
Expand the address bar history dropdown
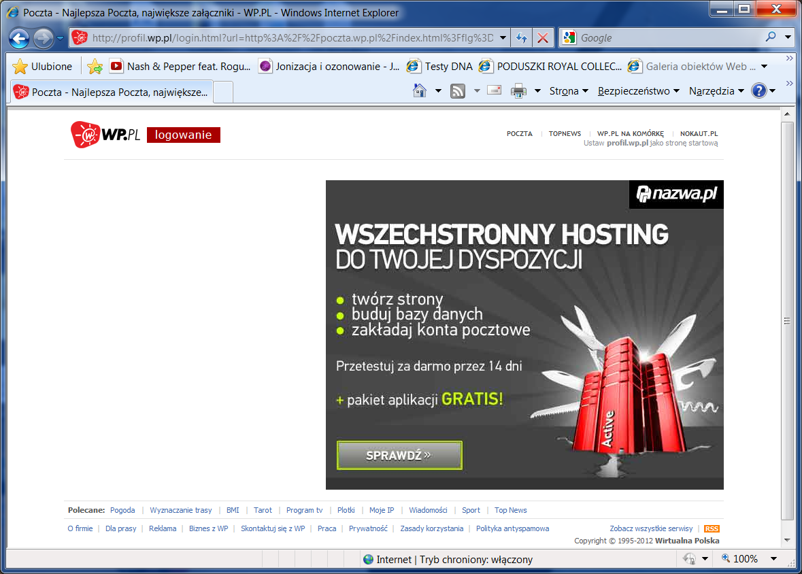pos(503,38)
